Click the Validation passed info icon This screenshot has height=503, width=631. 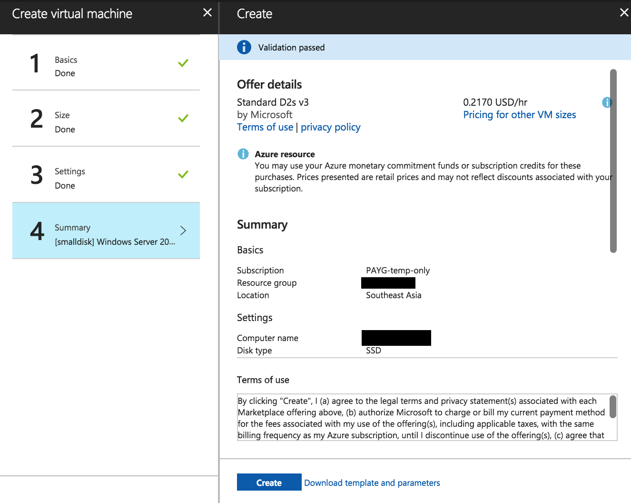244,47
